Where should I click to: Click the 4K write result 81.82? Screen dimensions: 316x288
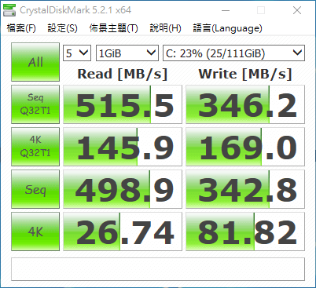(245, 231)
